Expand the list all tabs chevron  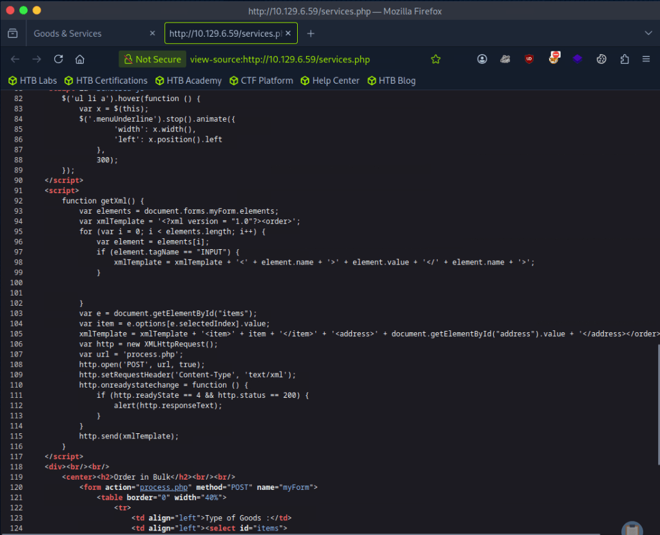coord(648,33)
